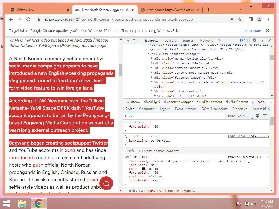The image size is (279, 209).
Task: Close the New North Korean vlogger tab
Action: click(x=133, y=10)
